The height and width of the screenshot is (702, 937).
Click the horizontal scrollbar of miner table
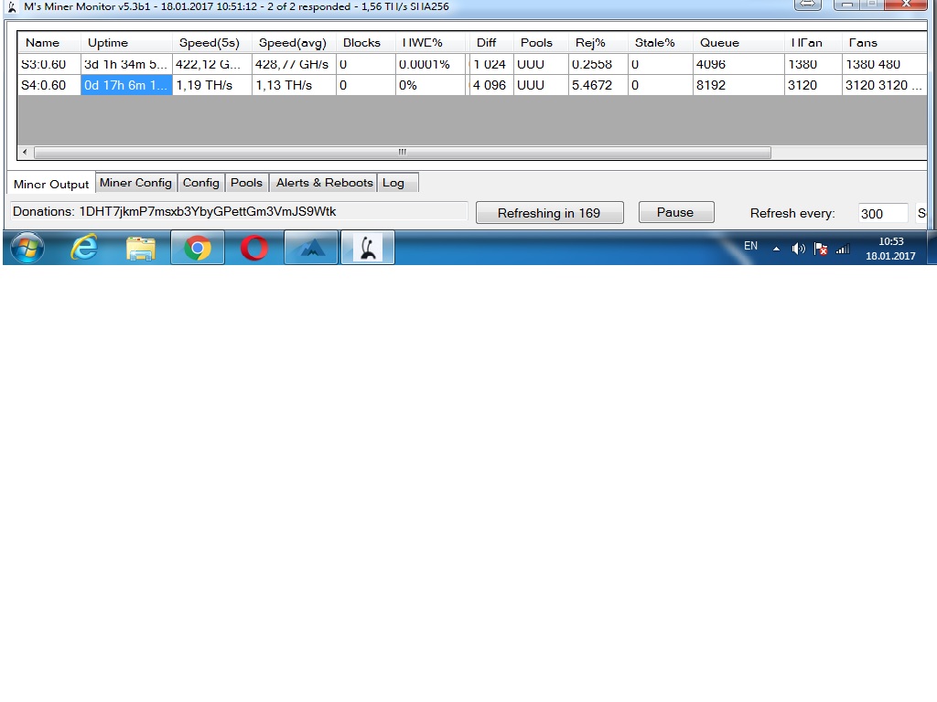pyautogui.click(x=403, y=153)
